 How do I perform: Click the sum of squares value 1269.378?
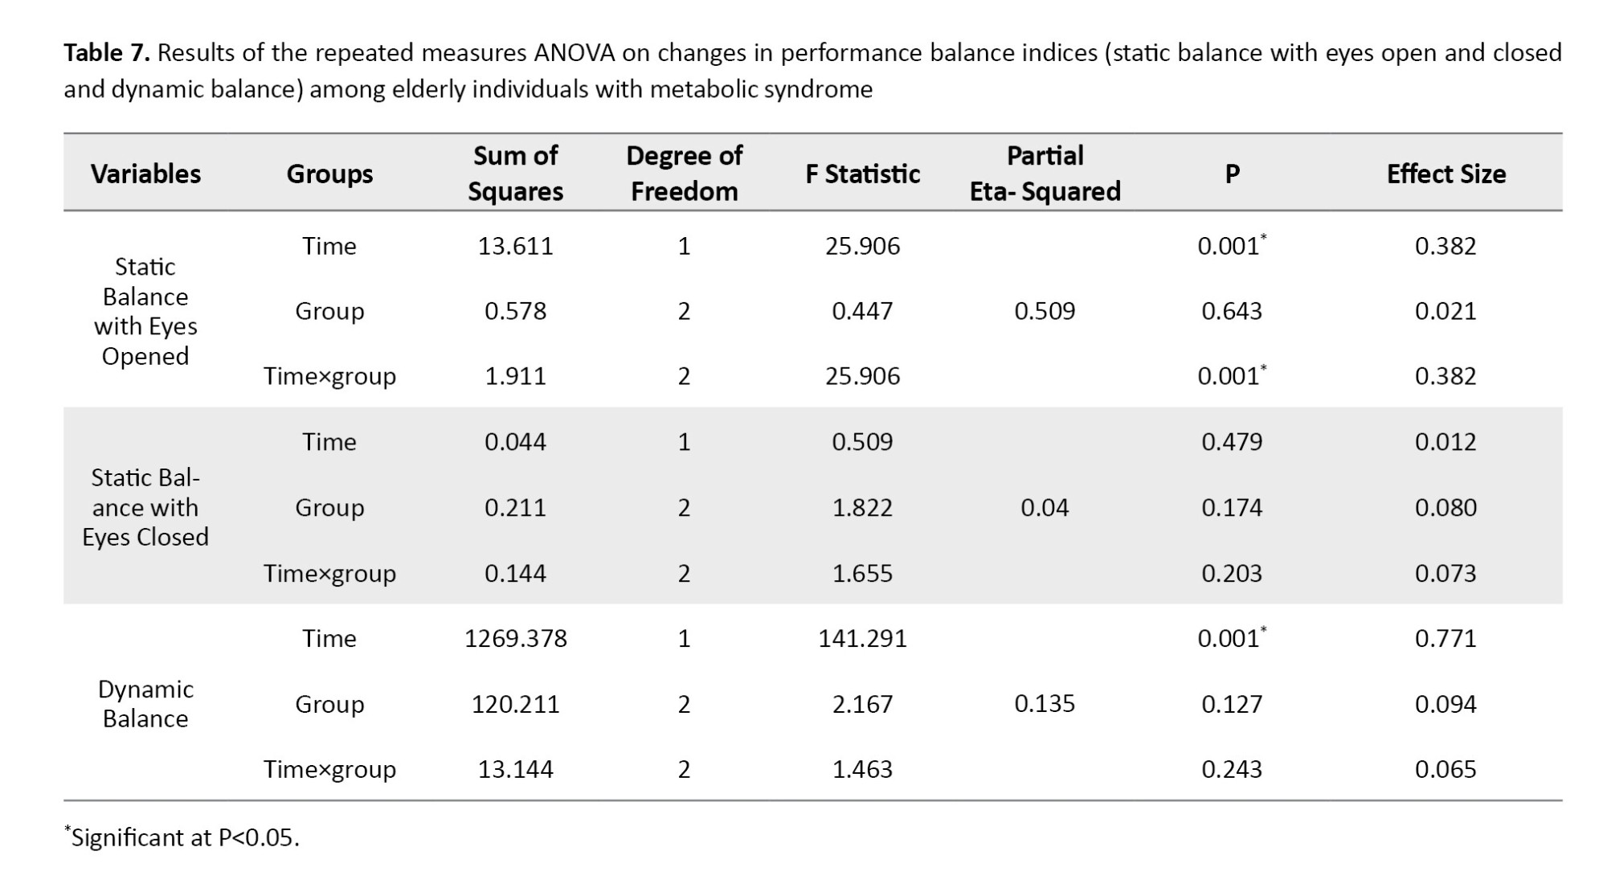pyautogui.click(x=515, y=638)
